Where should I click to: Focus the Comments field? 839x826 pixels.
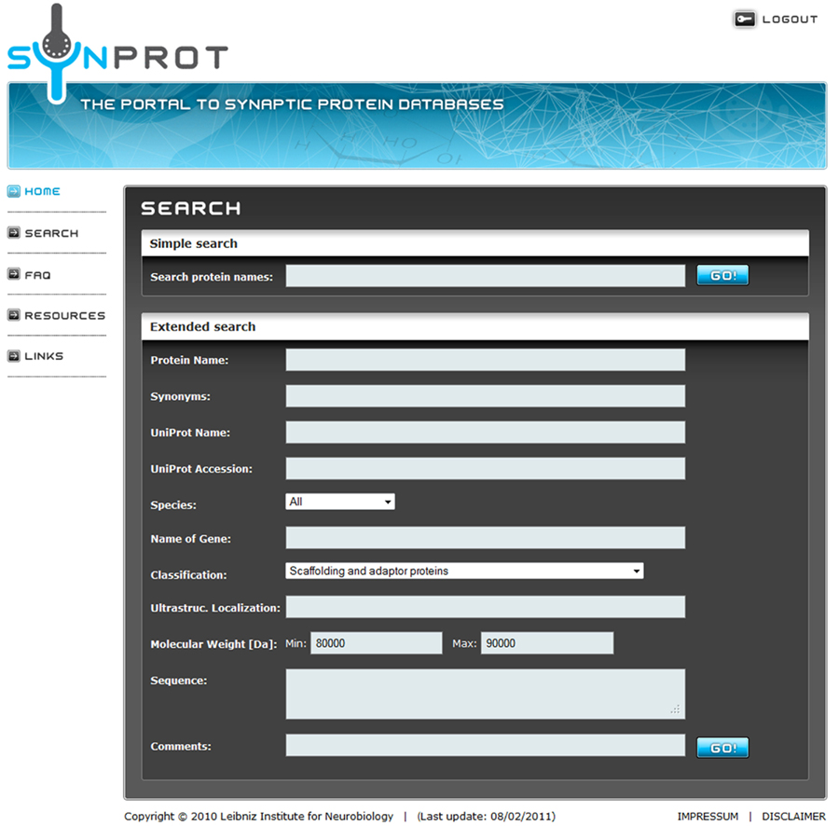[486, 745]
